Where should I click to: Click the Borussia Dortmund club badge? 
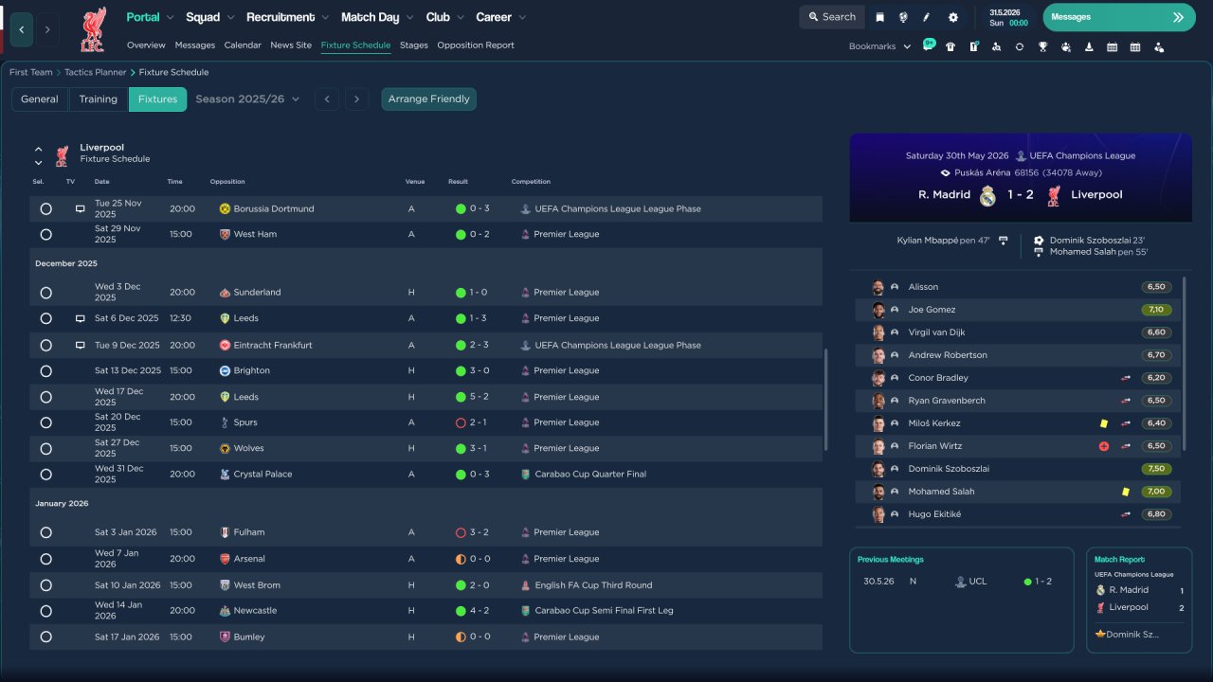(x=225, y=208)
